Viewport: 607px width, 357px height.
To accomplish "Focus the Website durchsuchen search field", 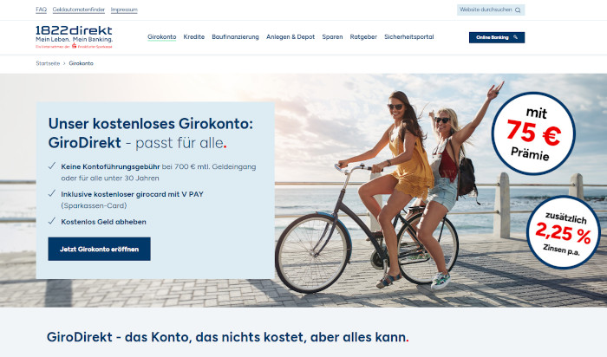I will click(x=491, y=10).
